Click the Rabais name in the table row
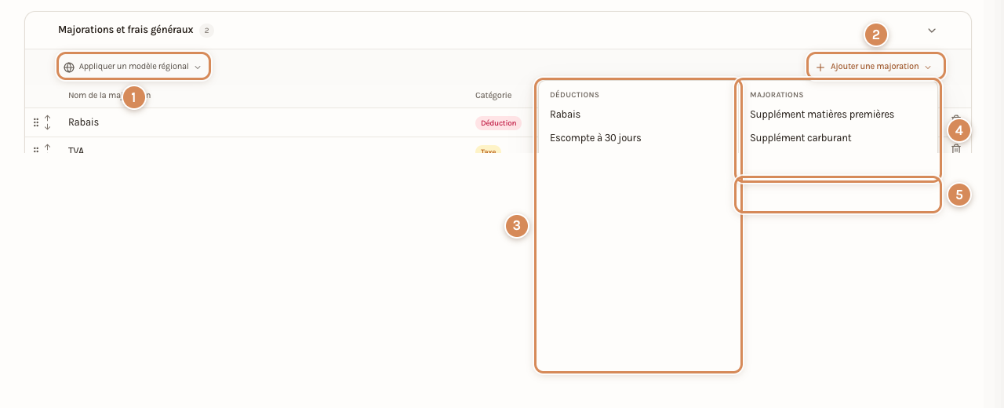This screenshot has width=1004, height=408. [x=83, y=122]
